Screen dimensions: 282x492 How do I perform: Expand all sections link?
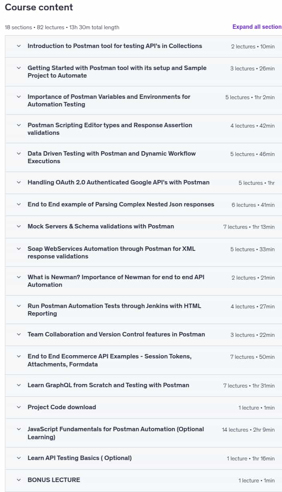click(257, 27)
